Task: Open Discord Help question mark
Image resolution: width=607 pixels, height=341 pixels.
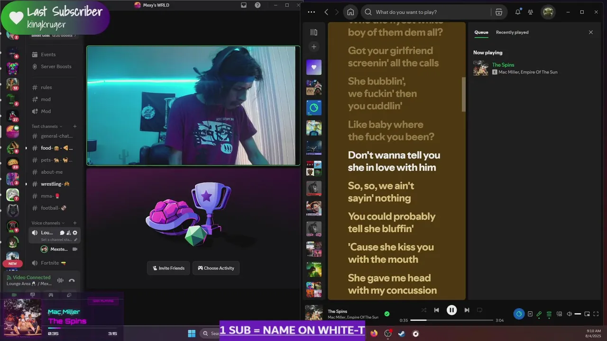Action: 258,5
